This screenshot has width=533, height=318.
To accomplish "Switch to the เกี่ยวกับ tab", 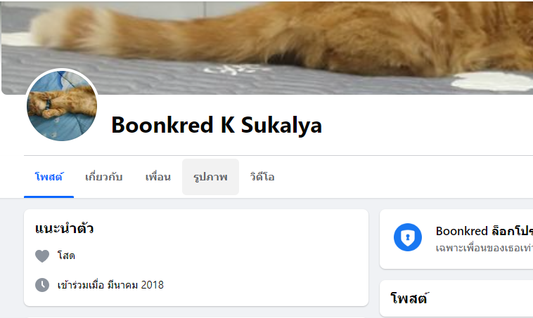I will [103, 177].
